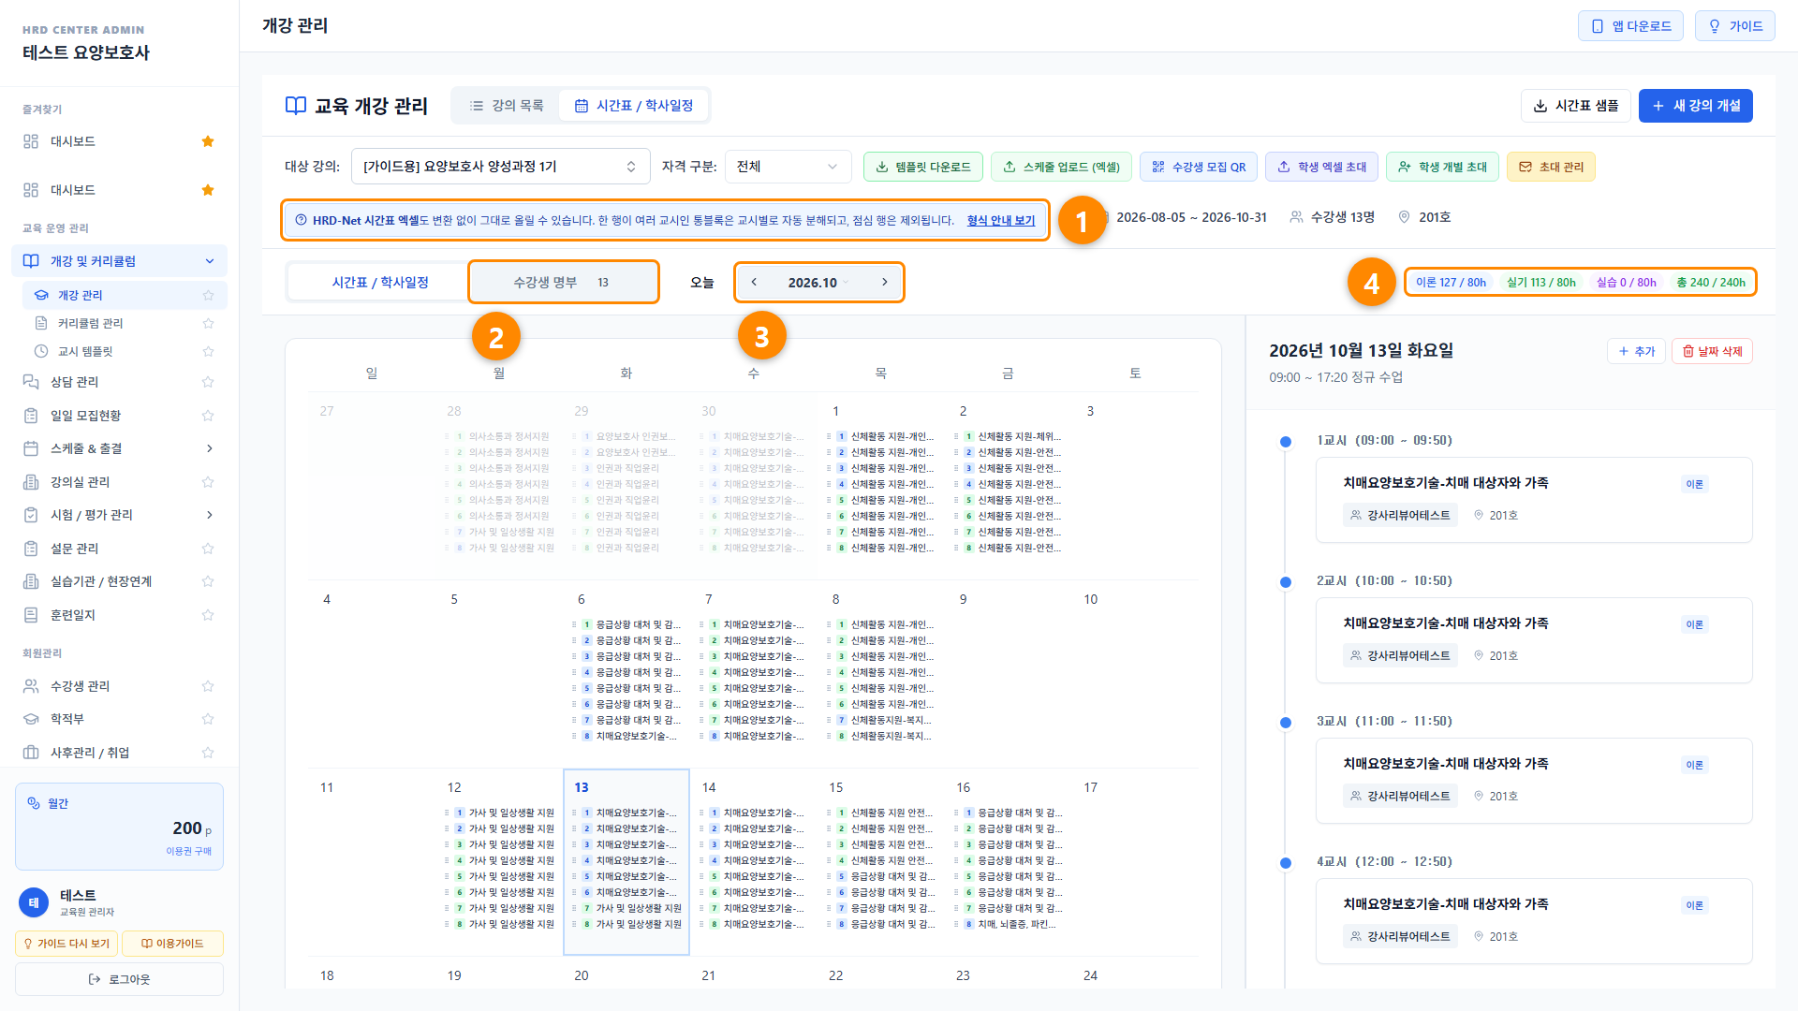
Task: Click the 날짜 삭제 button
Action: (x=1712, y=351)
